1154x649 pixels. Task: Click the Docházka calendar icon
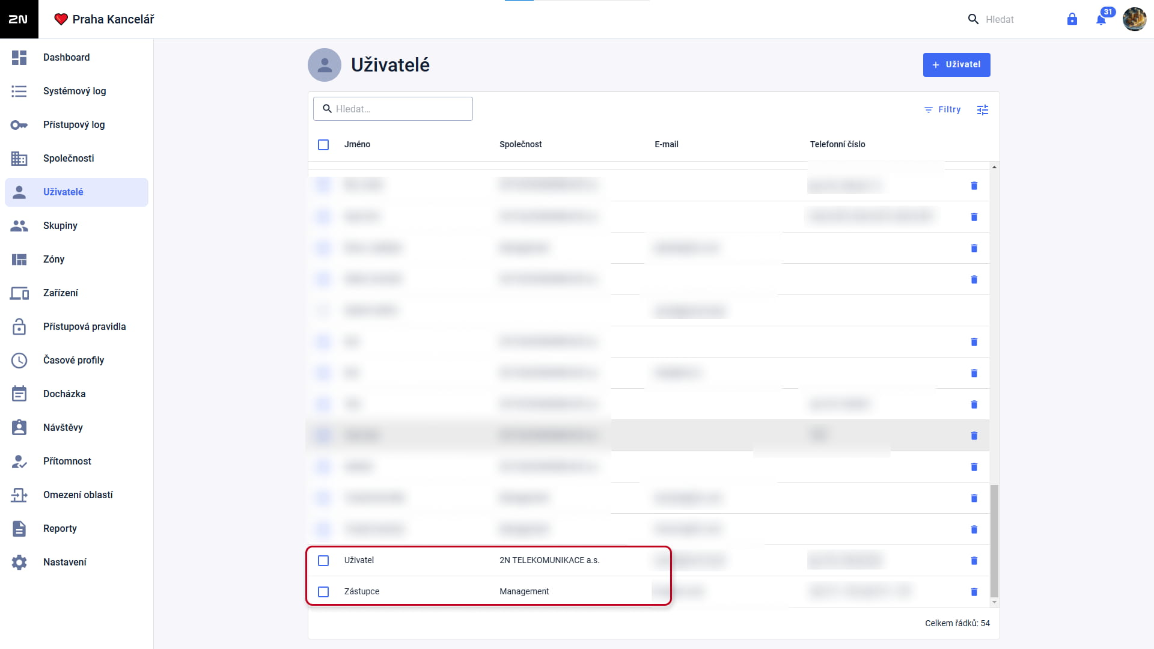point(19,394)
